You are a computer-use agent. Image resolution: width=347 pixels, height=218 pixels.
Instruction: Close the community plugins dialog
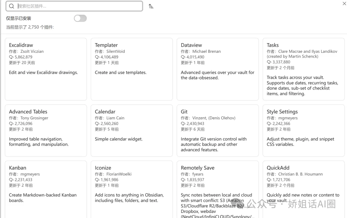click(x=344, y=4)
